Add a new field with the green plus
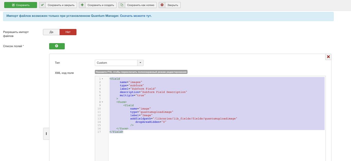351x161 pixels. point(57,46)
